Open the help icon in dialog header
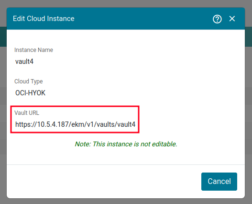 tap(217, 19)
